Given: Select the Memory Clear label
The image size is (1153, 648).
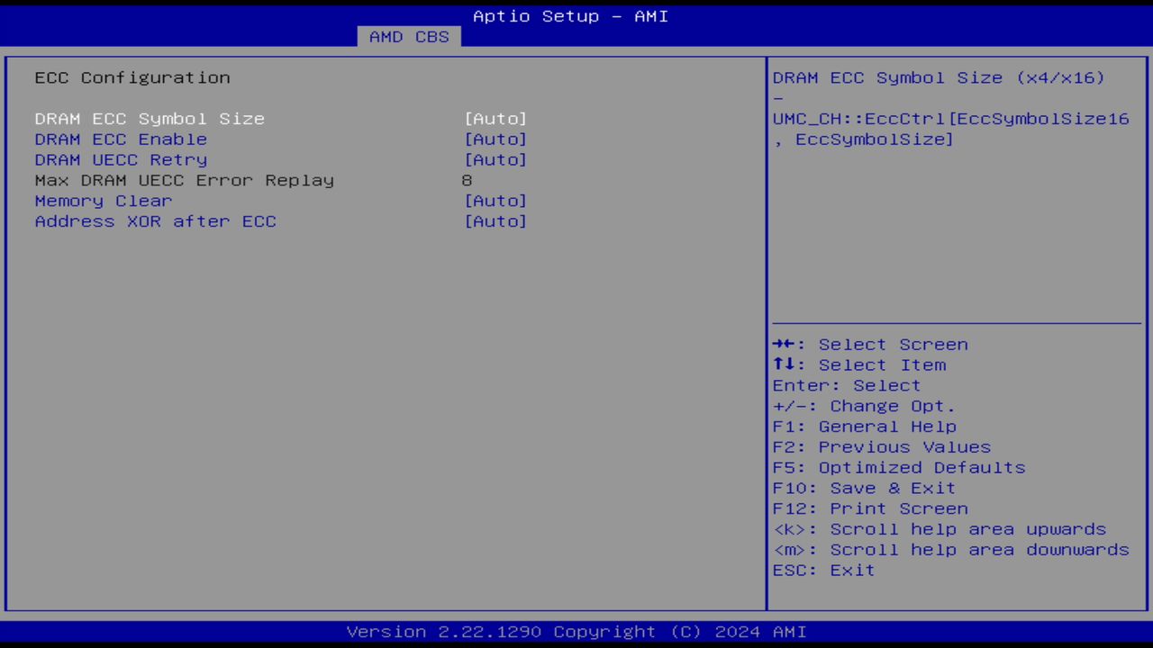Looking at the screenshot, I should pyautogui.click(x=104, y=201).
